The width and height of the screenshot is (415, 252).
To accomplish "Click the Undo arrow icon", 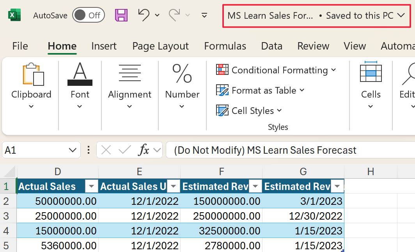I will tap(144, 15).
